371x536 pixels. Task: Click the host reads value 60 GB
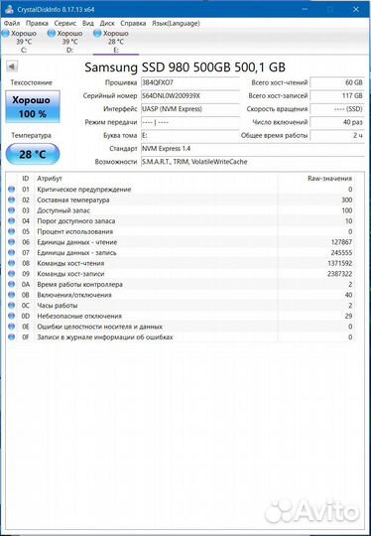[x=337, y=82]
